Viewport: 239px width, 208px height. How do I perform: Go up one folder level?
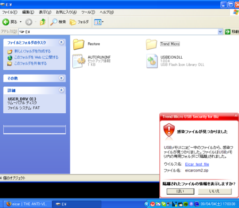click(42, 22)
